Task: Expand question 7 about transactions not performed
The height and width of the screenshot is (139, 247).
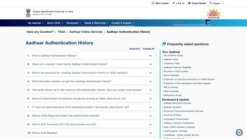Action: pyautogui.click(x=90, y=107)
